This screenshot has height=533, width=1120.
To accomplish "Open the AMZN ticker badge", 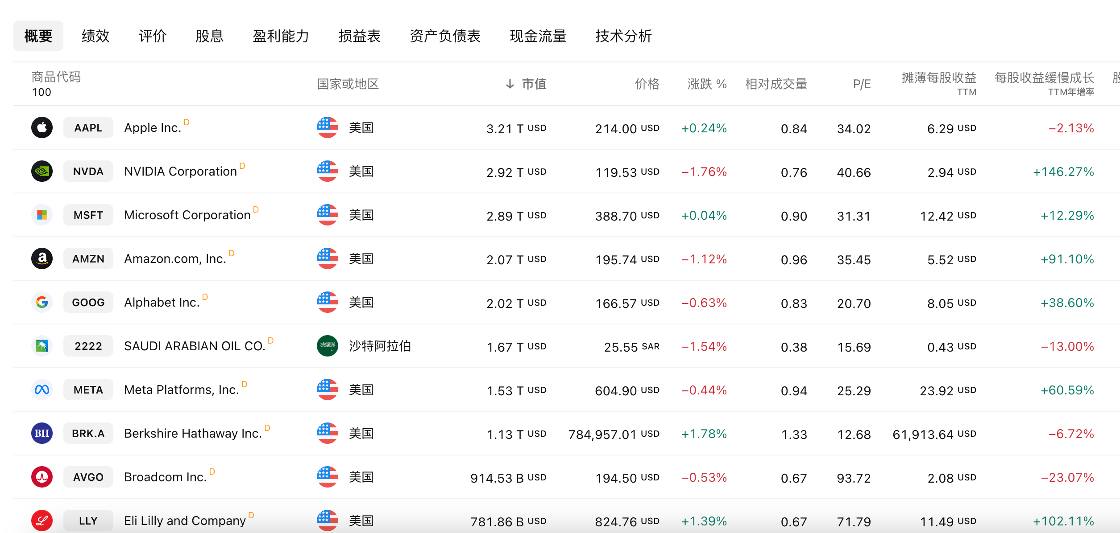I will tap(88, 259).
